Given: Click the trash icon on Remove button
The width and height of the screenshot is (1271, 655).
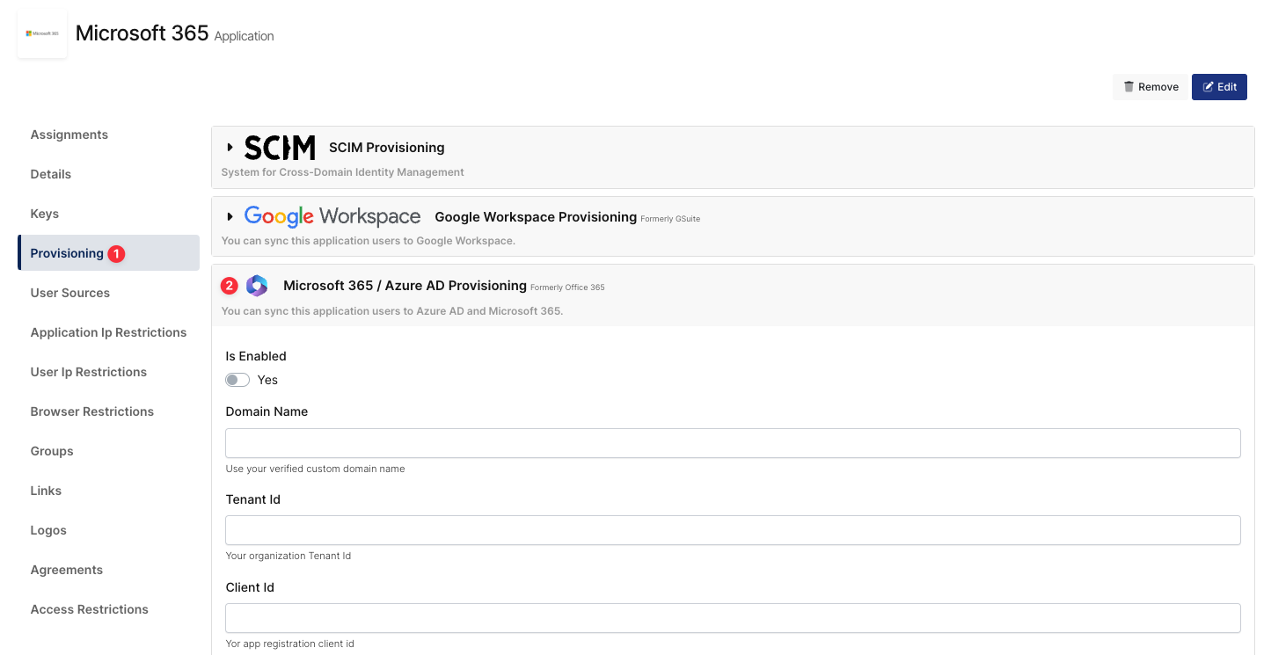Looking at the screenshot, I should [x=1129, y=87].
